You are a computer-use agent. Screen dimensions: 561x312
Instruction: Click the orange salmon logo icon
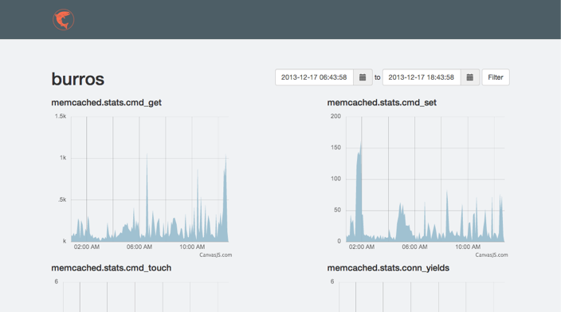click(x=63, y=20)
